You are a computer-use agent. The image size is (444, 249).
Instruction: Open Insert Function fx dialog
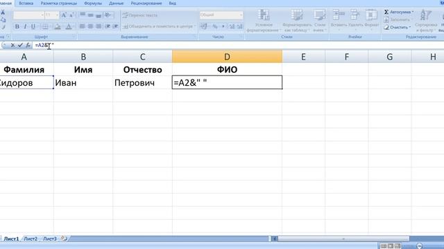click(x=28, y=45)
